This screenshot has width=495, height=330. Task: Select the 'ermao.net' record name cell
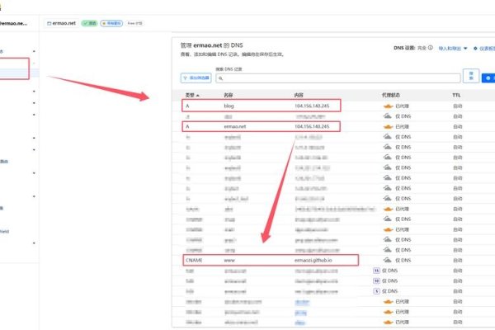(235, 126)
